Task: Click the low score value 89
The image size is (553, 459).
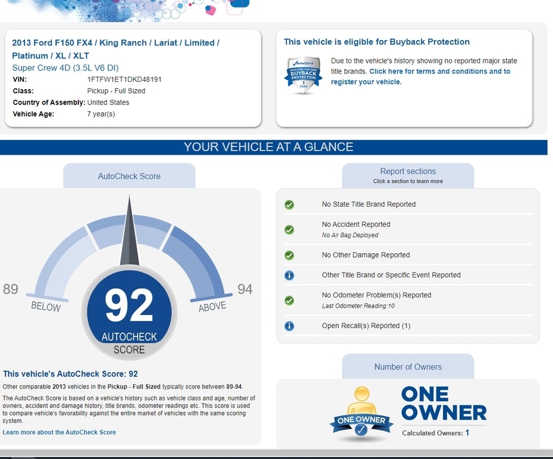Action: tap(10, 289)
